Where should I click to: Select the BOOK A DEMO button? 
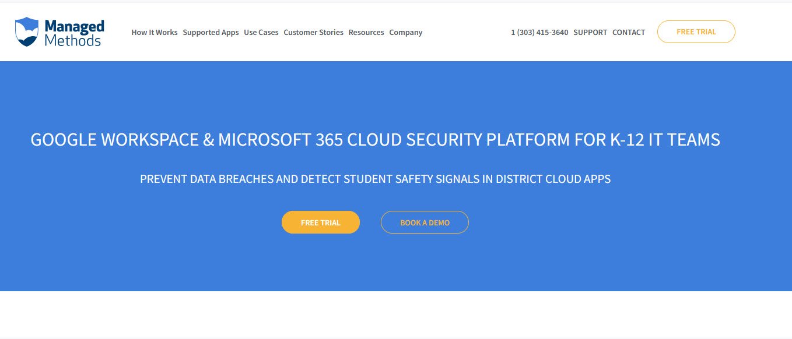425,223
